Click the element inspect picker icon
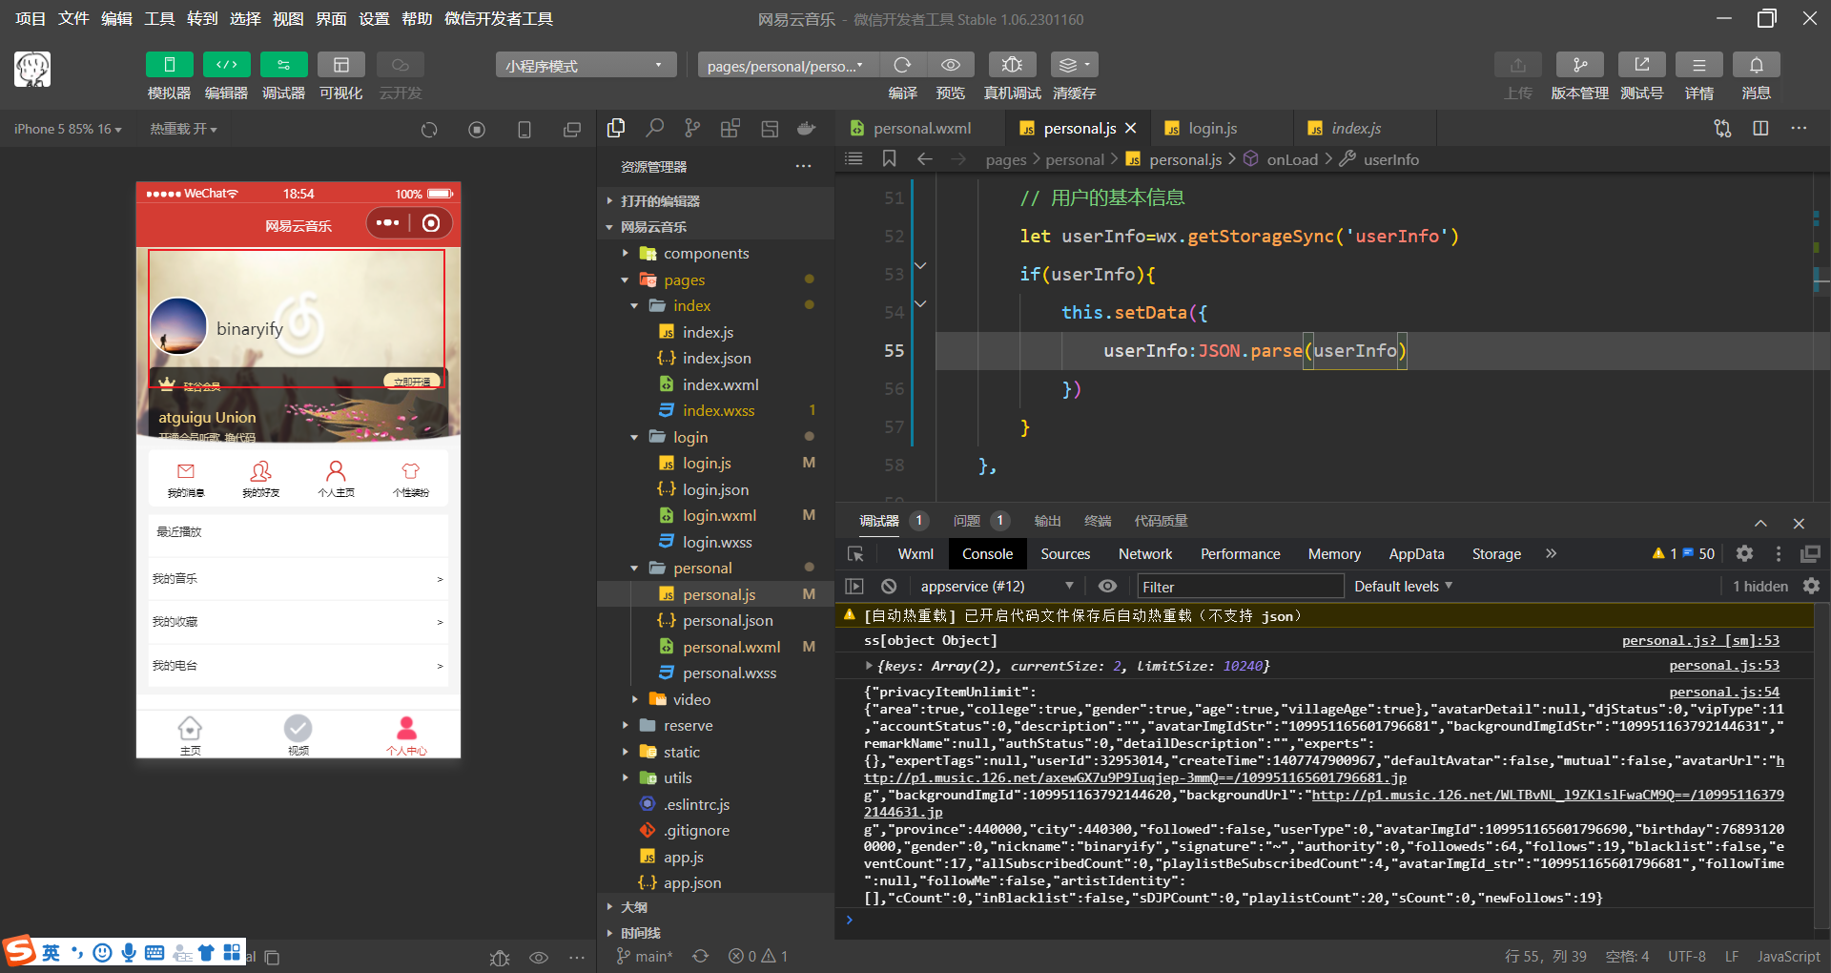 pyautogui.click(x=855, y=553)
